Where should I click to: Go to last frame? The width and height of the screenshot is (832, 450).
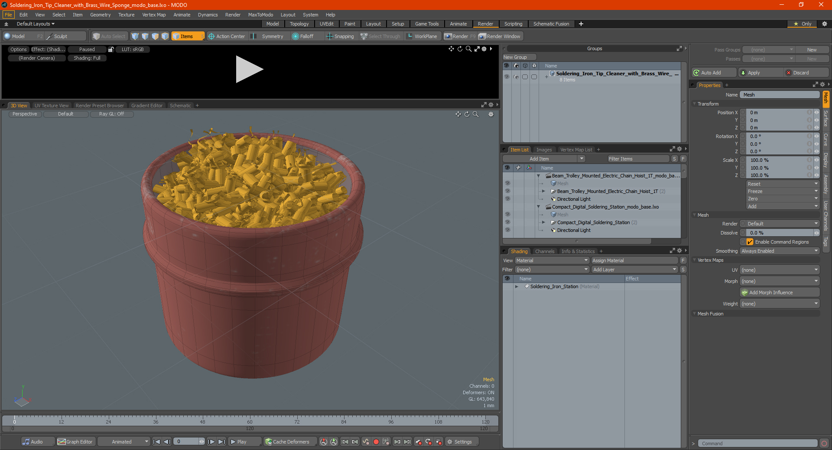coord(221,442)
